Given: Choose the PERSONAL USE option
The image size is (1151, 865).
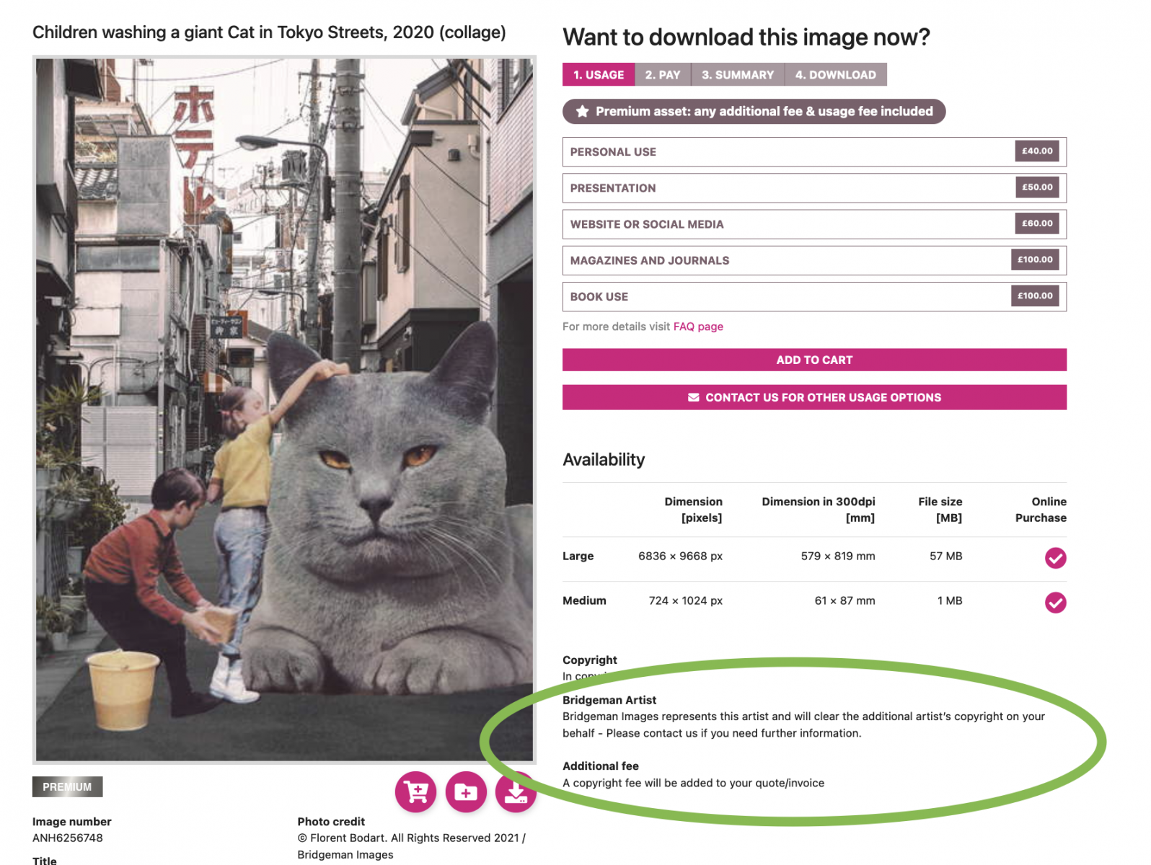Looking at the screenshot, I should tap(814, 152).
